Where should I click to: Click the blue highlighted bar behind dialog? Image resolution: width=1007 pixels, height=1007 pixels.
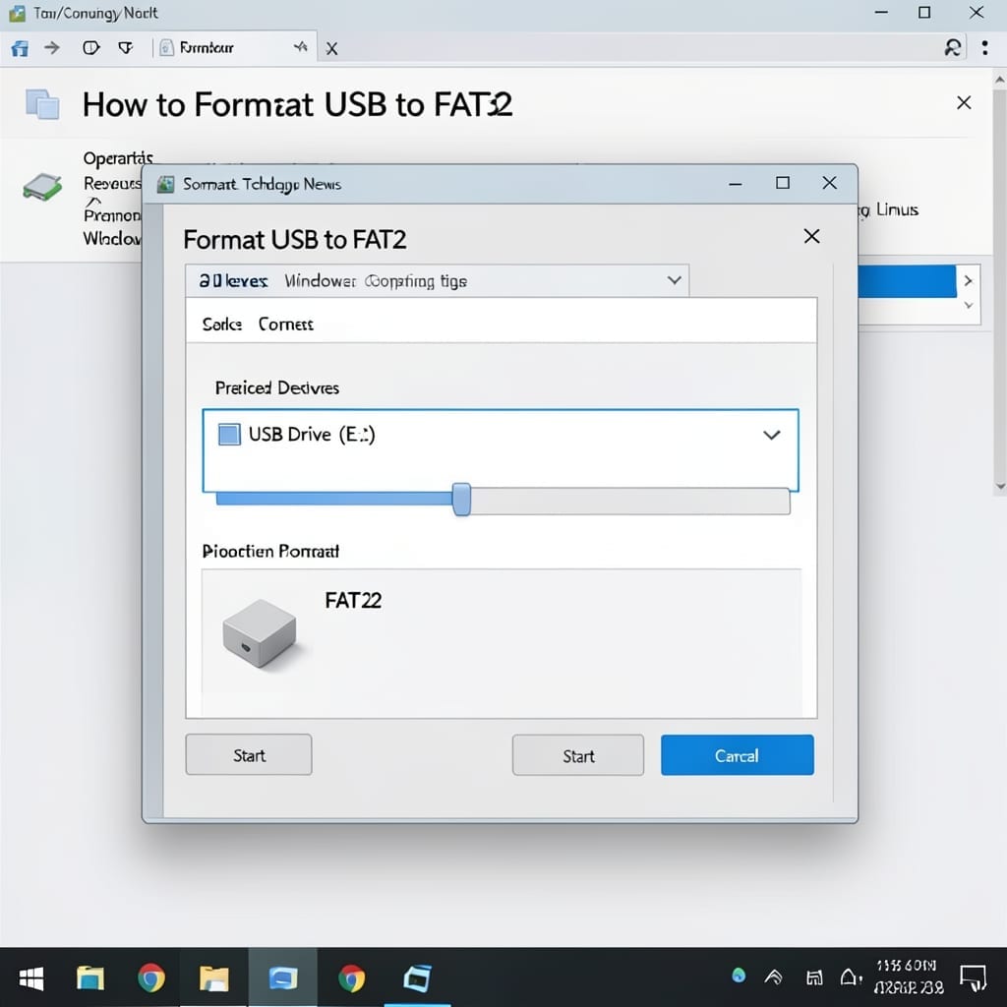(x=907, y=281)
